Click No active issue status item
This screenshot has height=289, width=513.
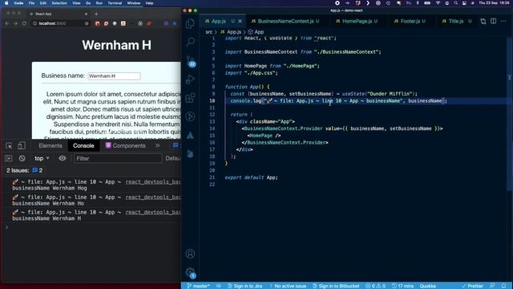288,286
